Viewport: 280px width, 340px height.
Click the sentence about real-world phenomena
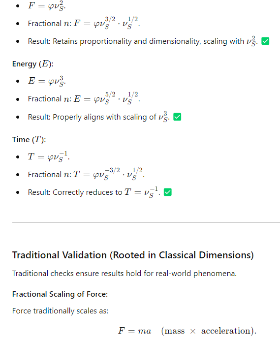124,274
